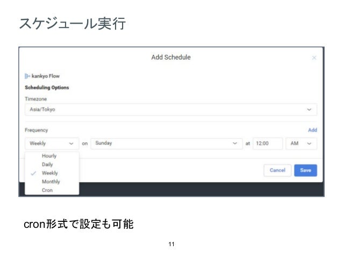The image size is (343, 258).
Task: Click the blue Save button
Action: 305,170
